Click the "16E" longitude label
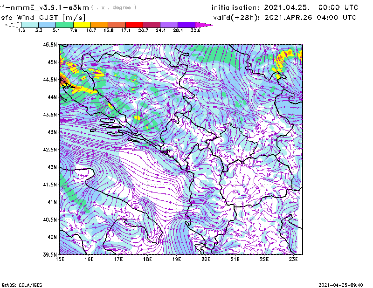 coord(89,259)
